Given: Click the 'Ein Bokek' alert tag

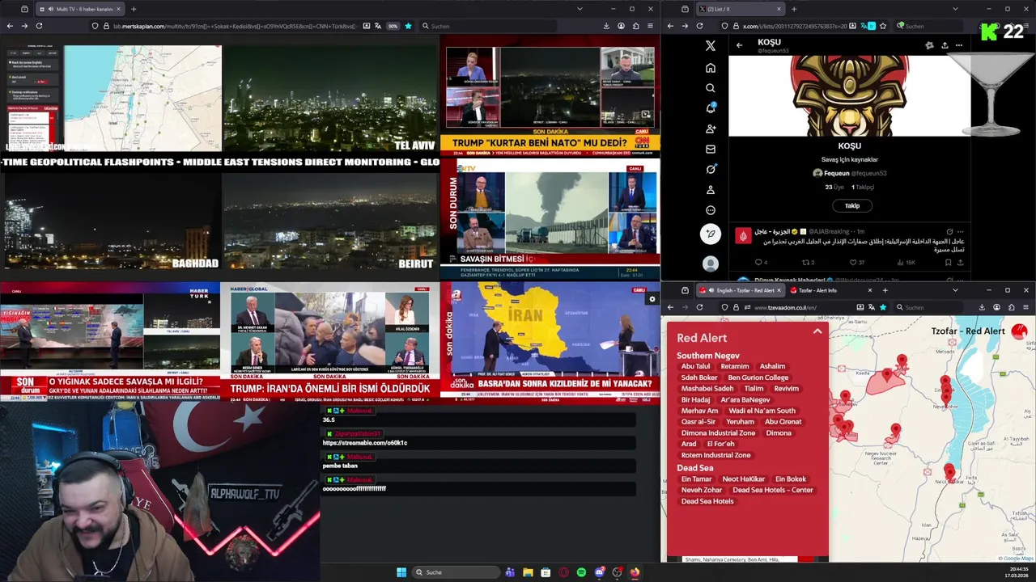Looking at the screenshot, I should click(791, 479).
